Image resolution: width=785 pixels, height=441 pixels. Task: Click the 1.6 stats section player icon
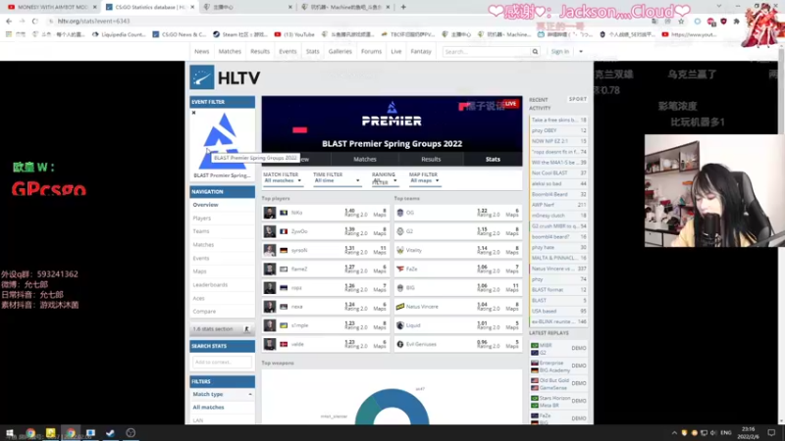[x=246, y=329]
